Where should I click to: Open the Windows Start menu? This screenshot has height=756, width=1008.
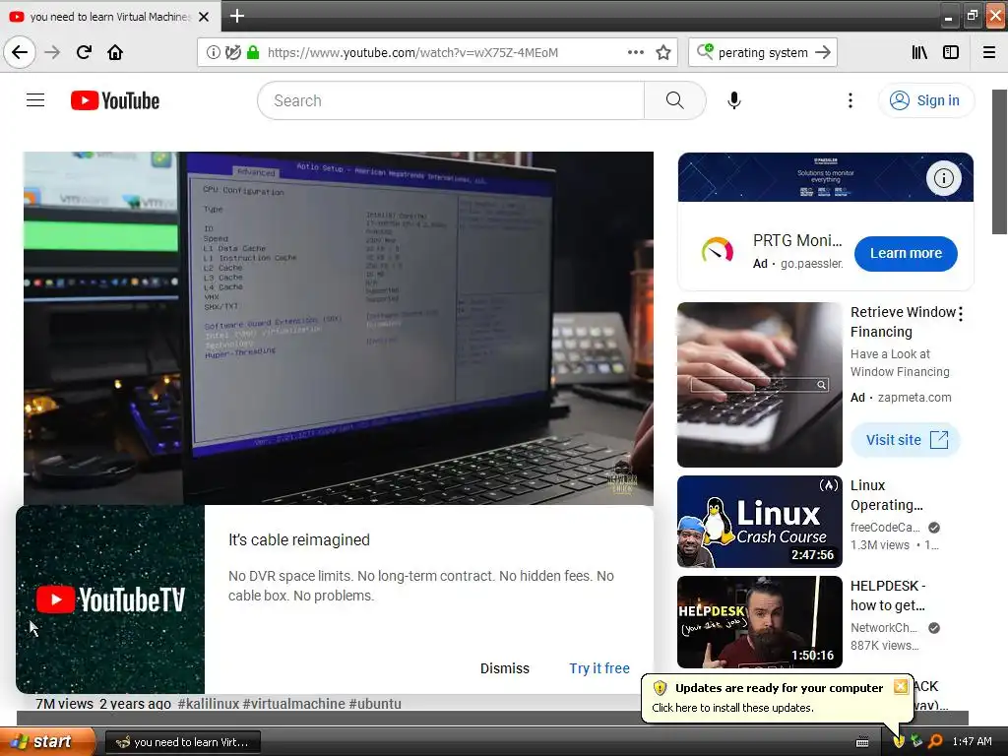(x=47, y=742)
